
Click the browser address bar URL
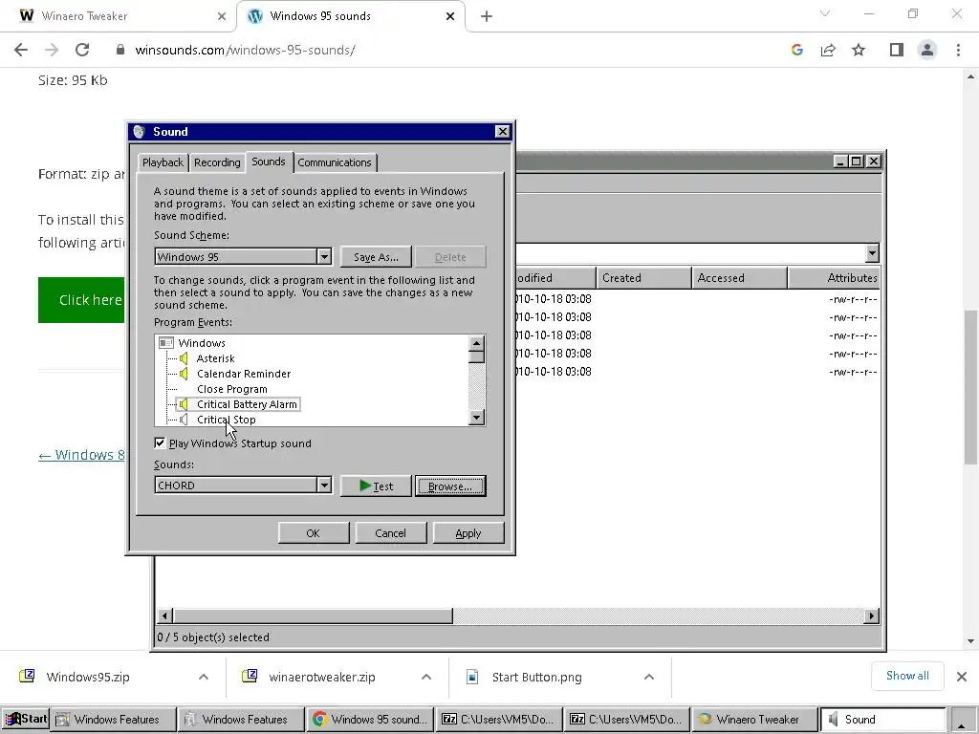click(246, 50)
